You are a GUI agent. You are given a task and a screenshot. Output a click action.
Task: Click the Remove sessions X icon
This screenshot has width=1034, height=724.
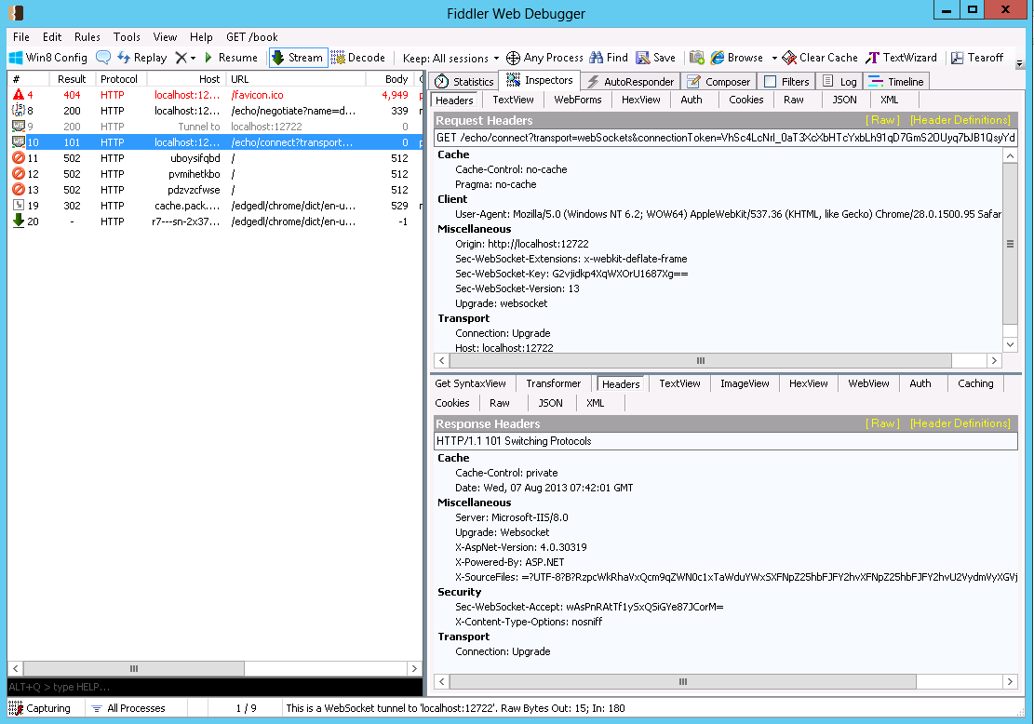pyautogui.click(x=181, y=58)
